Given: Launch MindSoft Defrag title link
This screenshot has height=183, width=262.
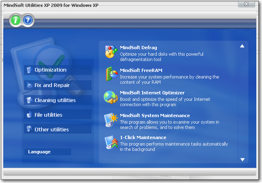Looking at the screenshot, I should point(139,48).
